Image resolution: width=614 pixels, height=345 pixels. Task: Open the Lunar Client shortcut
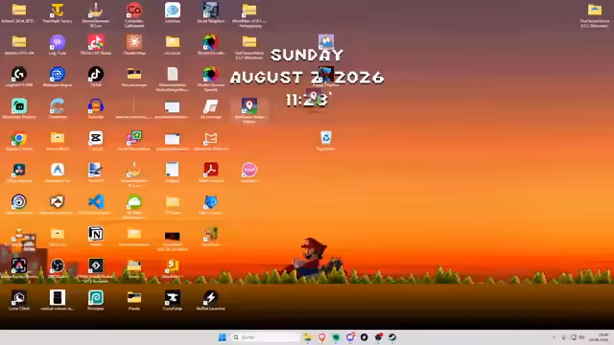[19, 300]
